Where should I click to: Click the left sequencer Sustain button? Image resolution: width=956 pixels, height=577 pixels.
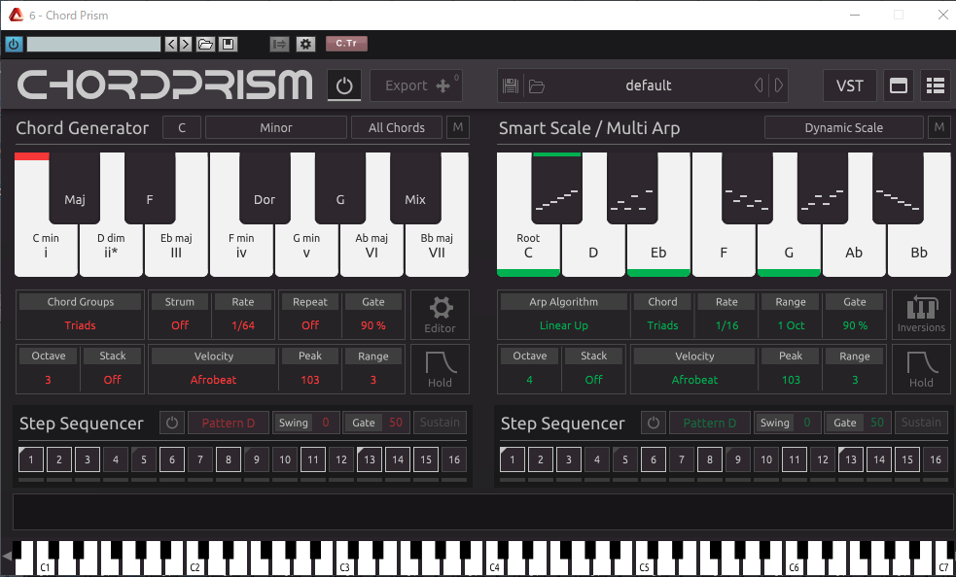(440, 423)
